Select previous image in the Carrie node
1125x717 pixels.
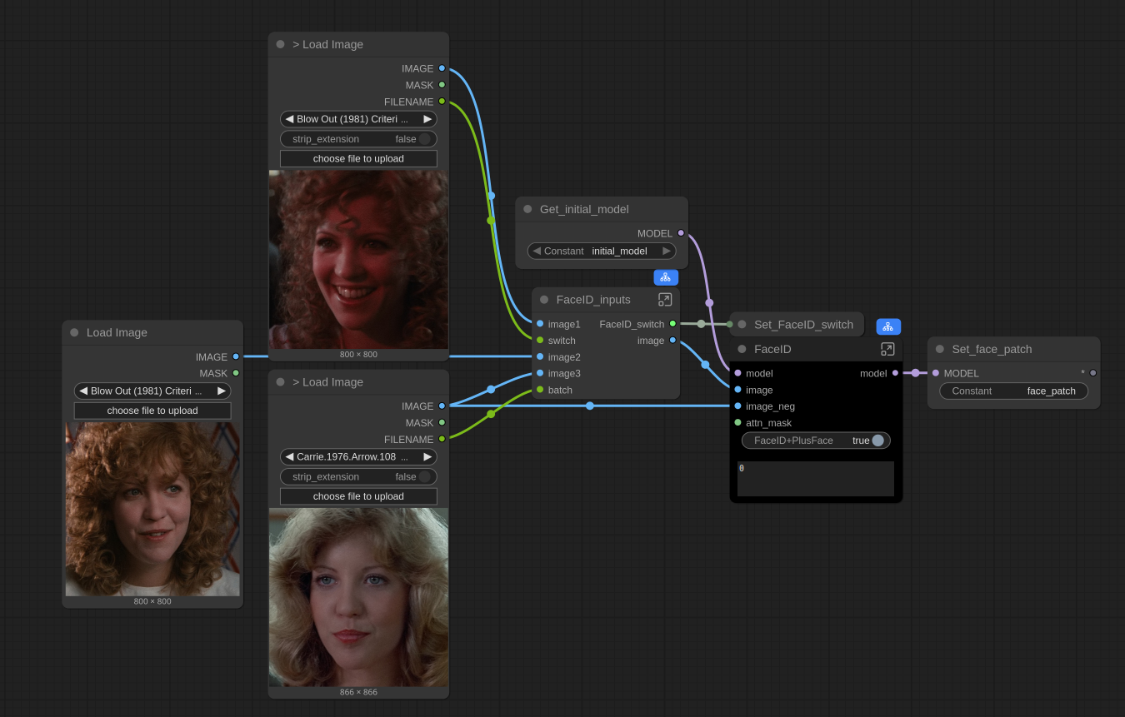(x=289, y=456)
